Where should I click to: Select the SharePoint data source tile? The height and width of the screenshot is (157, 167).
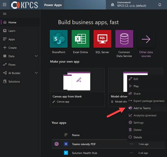point(59,39)
